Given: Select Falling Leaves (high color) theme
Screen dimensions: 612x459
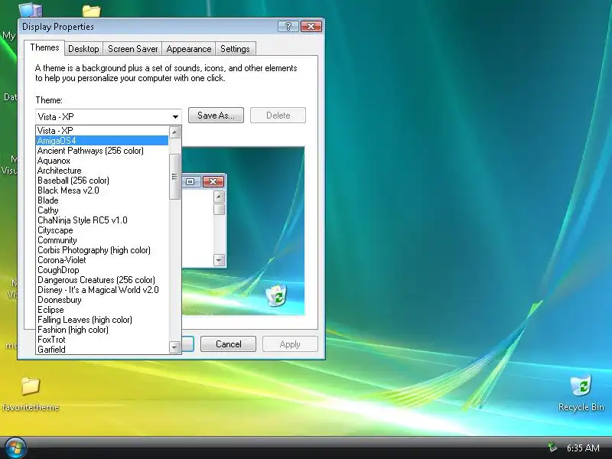Looking at the screenshot, I should [x=103, y=320].
